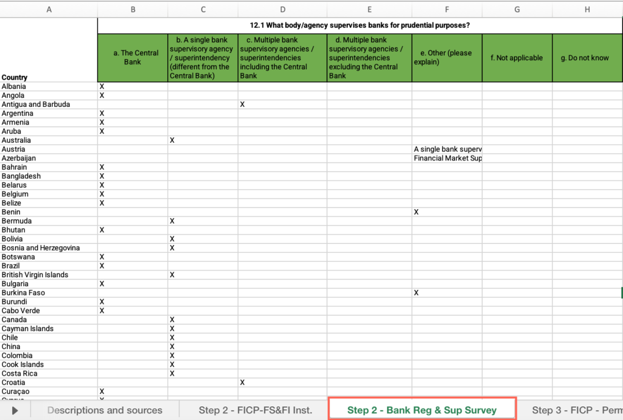Select the Brazil cell
This screenshot has height=420, width=623.
point(49,266)
